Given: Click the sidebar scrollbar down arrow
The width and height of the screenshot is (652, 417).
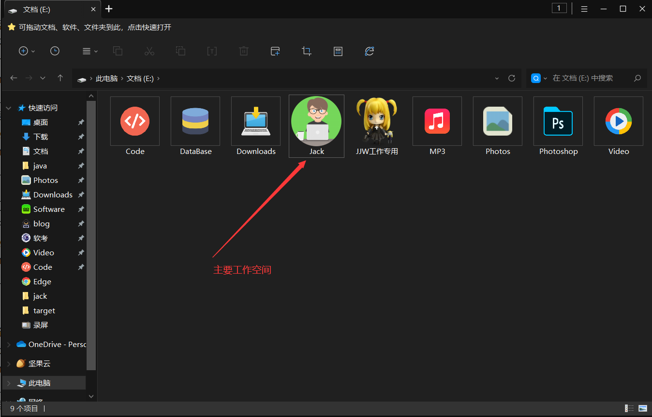Looking at the screenshot, I should (x=91, y=396).
